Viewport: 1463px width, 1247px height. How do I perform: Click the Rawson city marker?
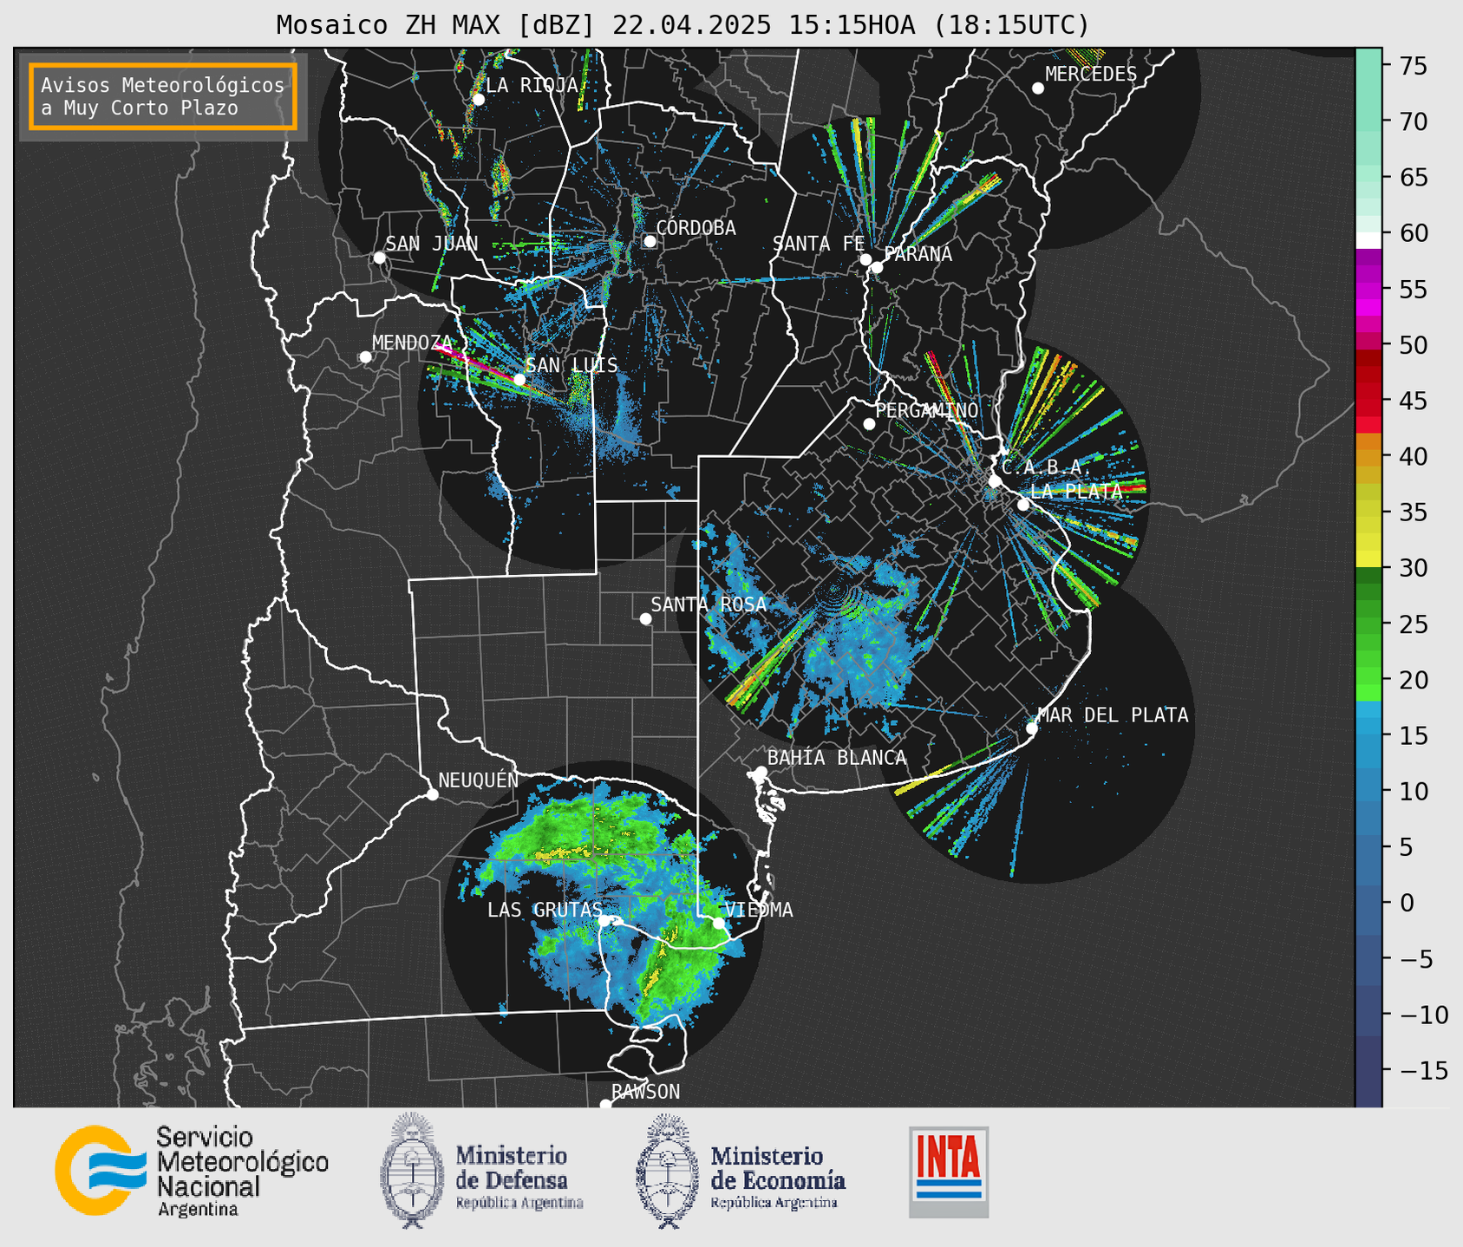(x=605, y=1105)
